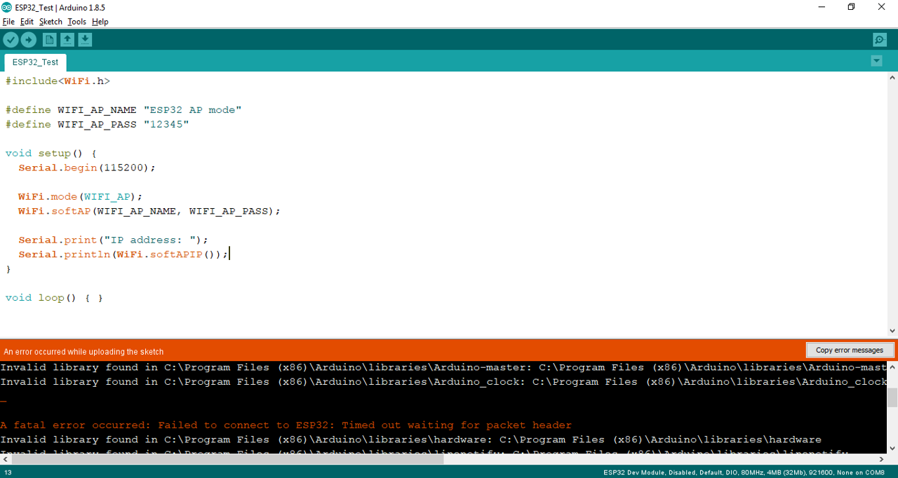This screenshot has height=478, width=898.
Task: Click the WIFI_AP_NAME define line
Action: pyautogui.click(x=123, y=110)
